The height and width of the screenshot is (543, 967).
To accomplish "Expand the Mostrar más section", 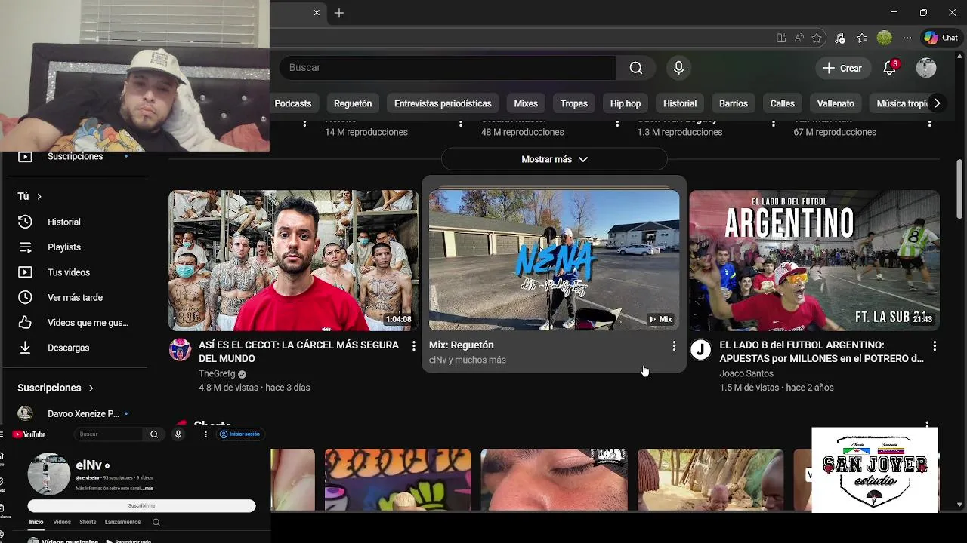I will (x=555, y=159).
